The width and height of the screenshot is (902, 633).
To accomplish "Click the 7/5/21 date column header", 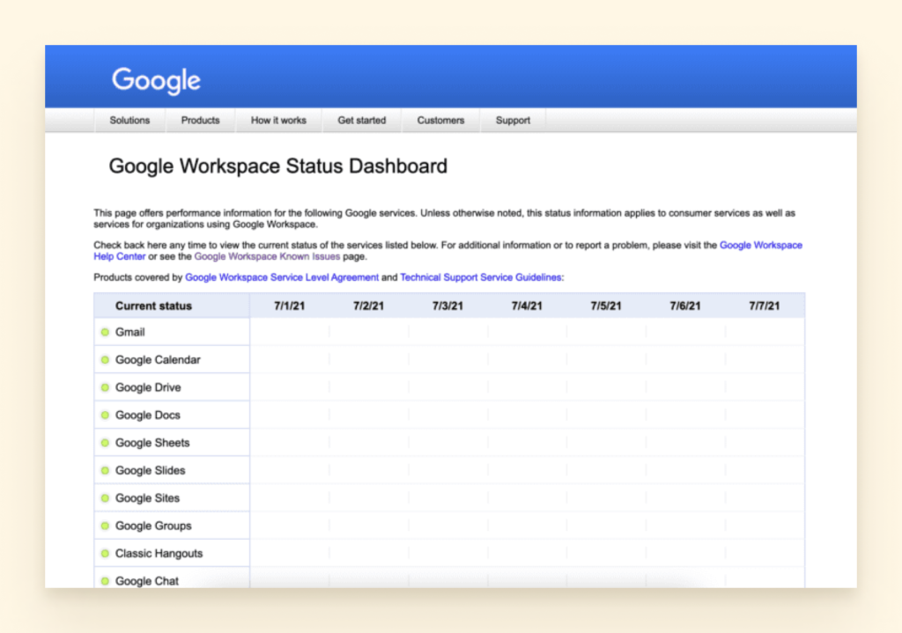I will [x=606, y=305].
